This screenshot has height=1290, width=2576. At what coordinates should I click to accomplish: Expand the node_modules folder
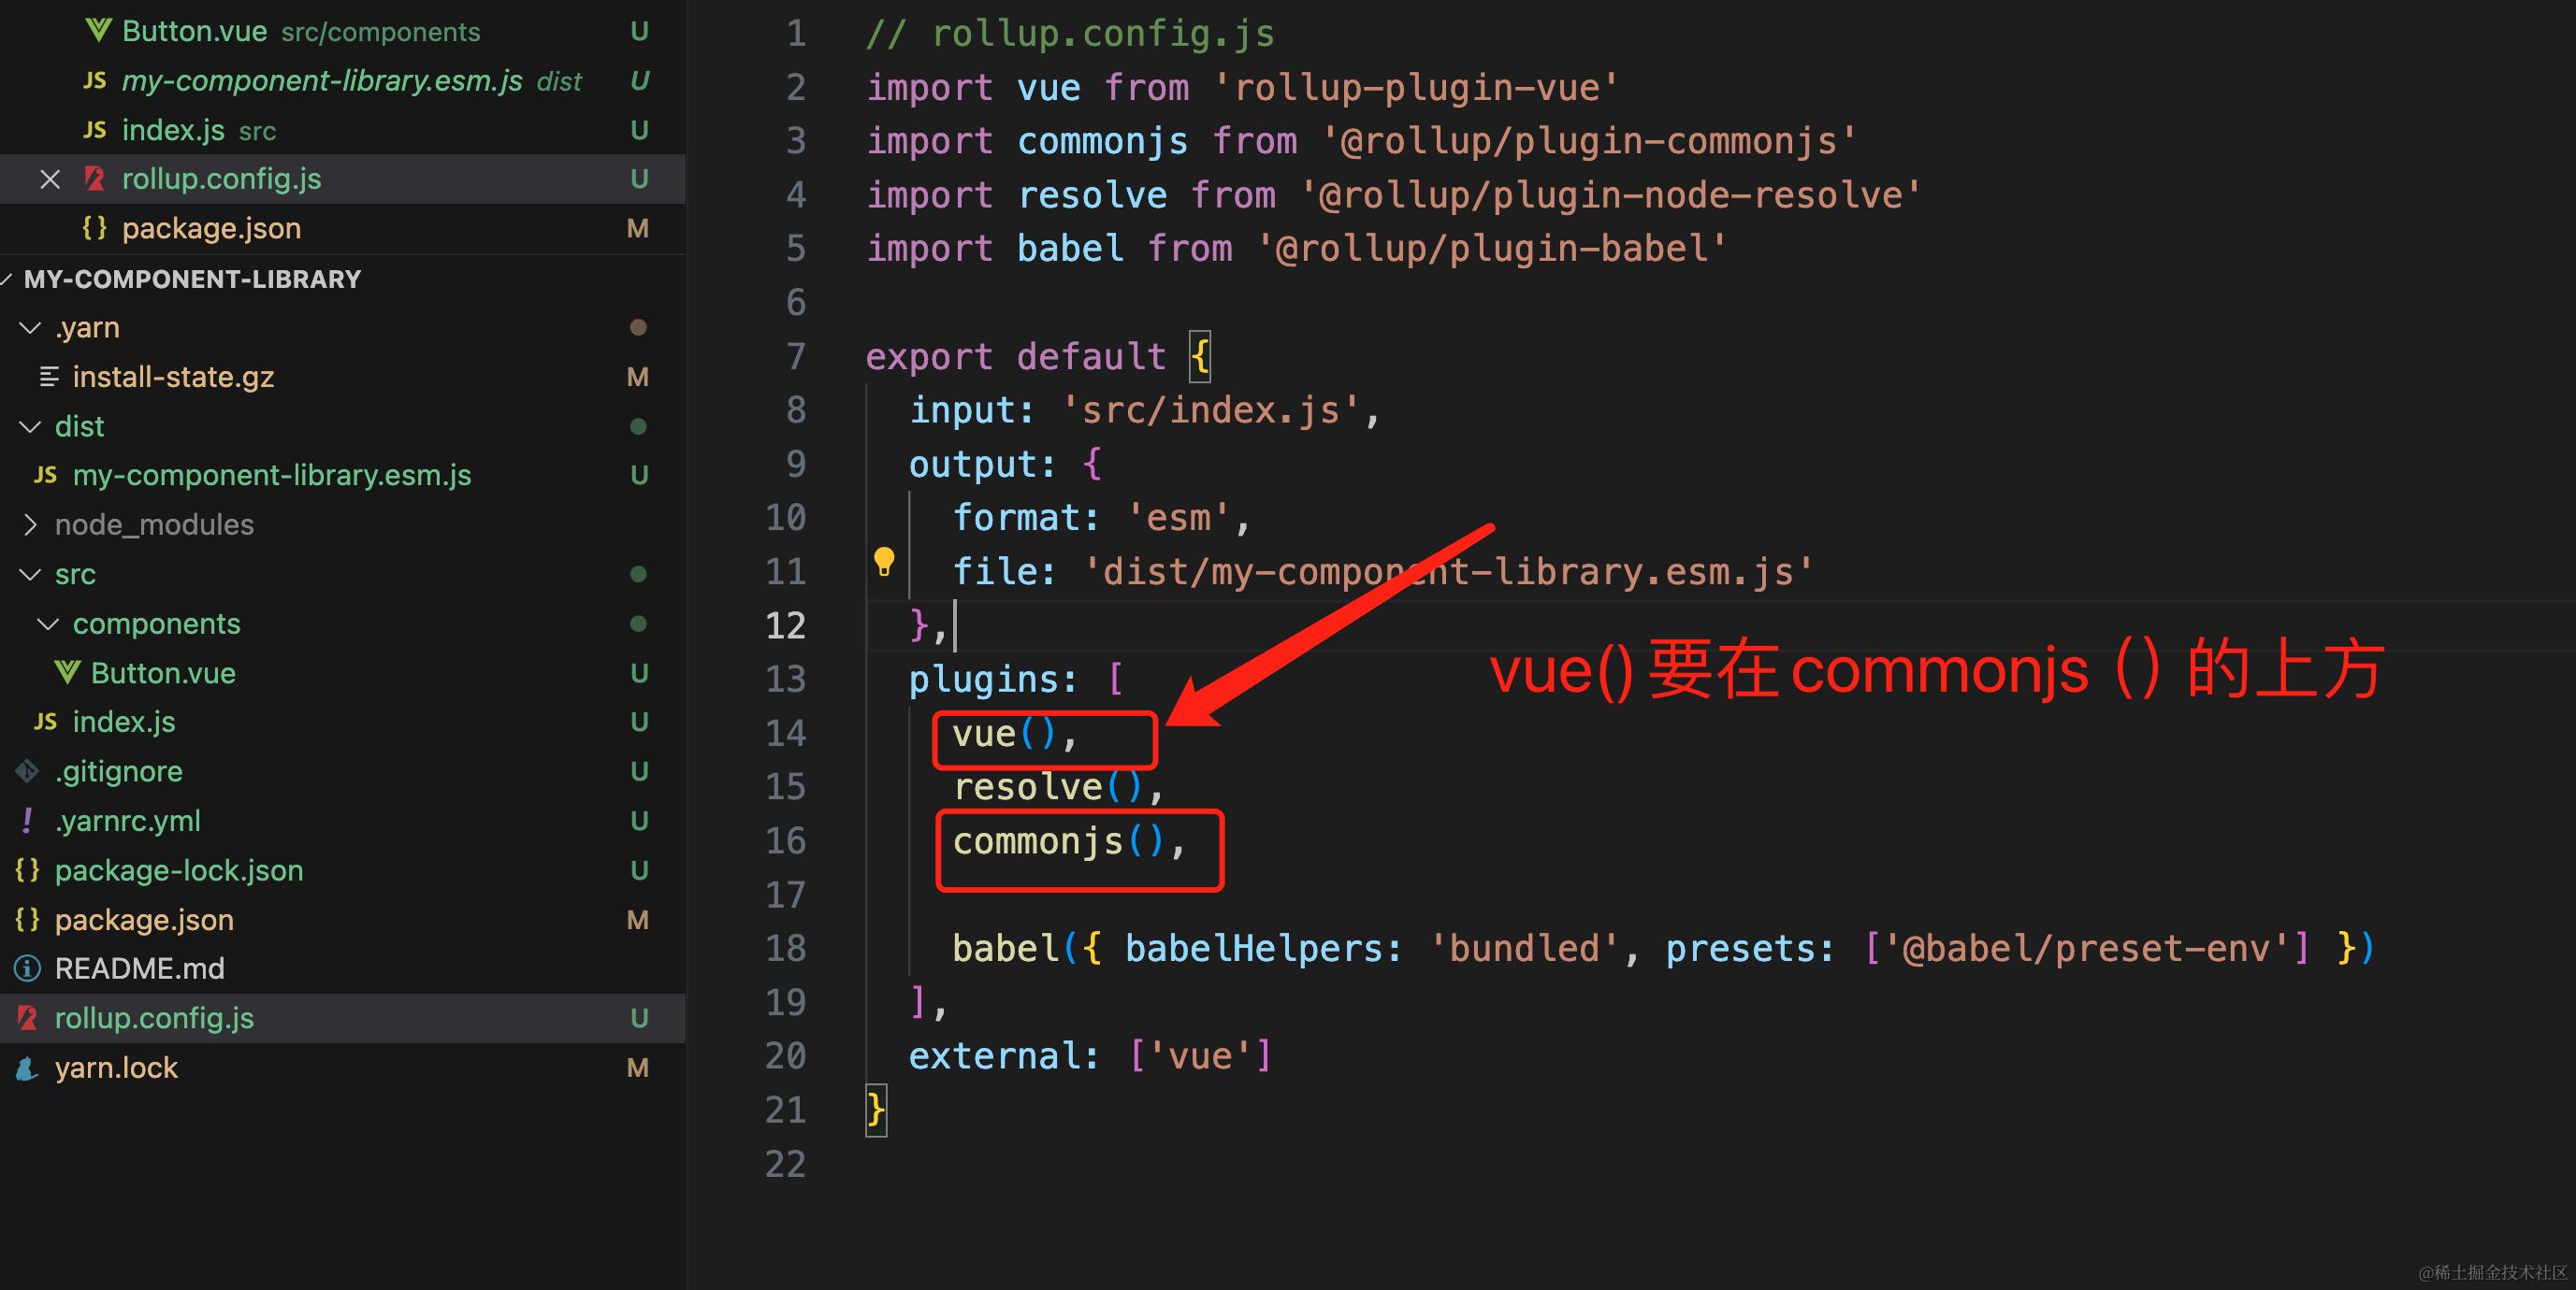tap(31, 524)
